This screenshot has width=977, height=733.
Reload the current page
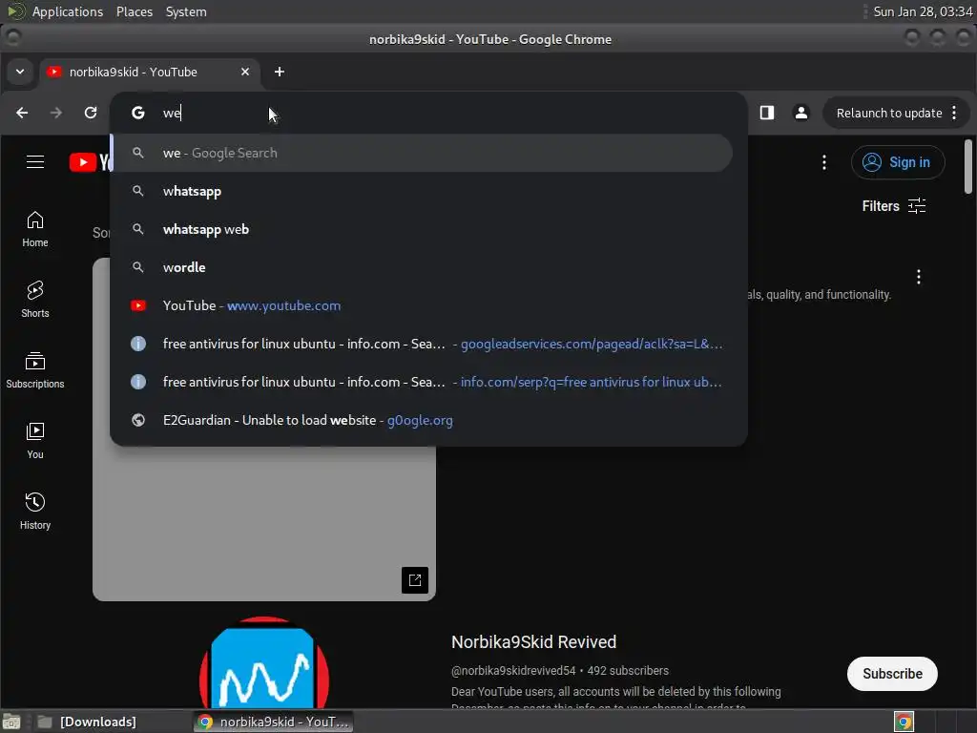(91, 113)
